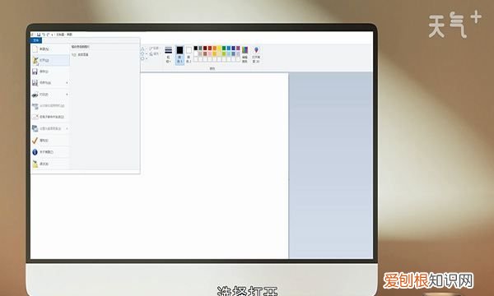The image size is (494, 296).
Task: Click the Save icon in quick access toolbar
Action: [x=39, y=35]
